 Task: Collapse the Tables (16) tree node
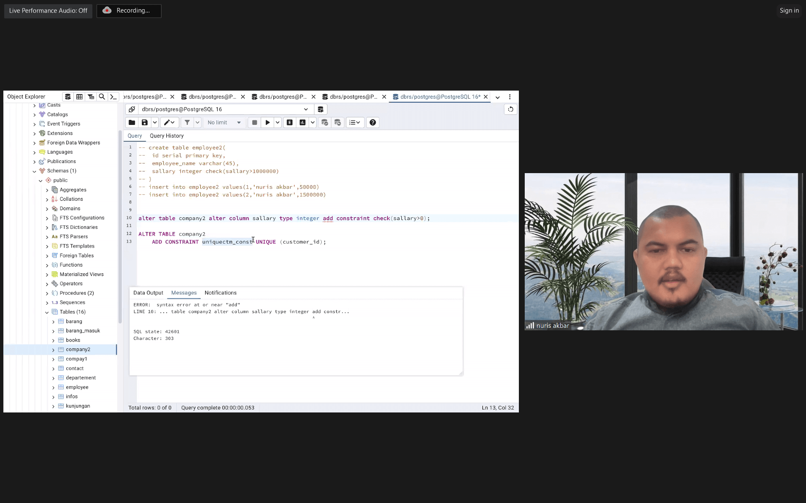pyautogui.click(x=47, y=312)
